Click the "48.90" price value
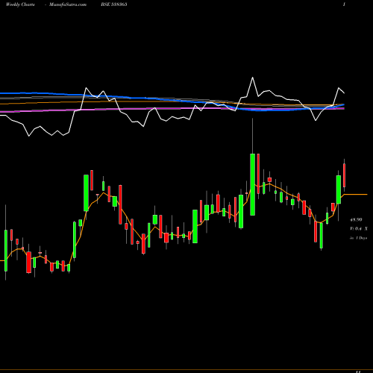 point(356,219)
